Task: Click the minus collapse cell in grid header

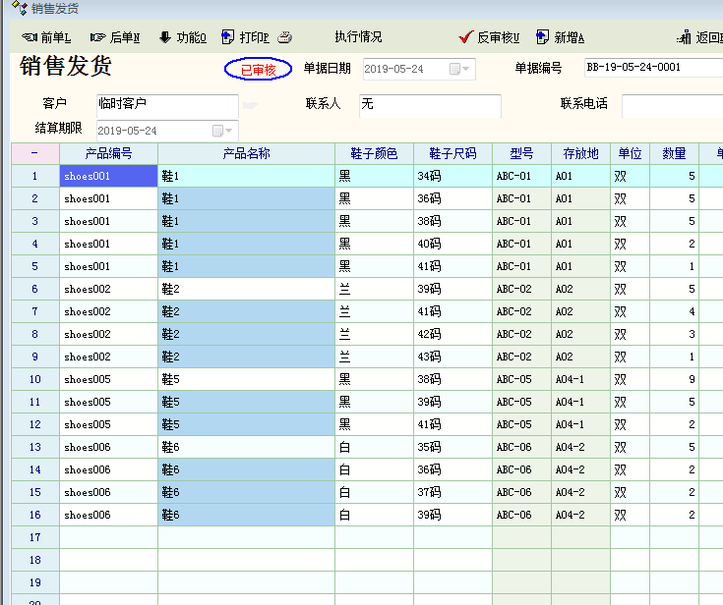Action: [34, 153]
